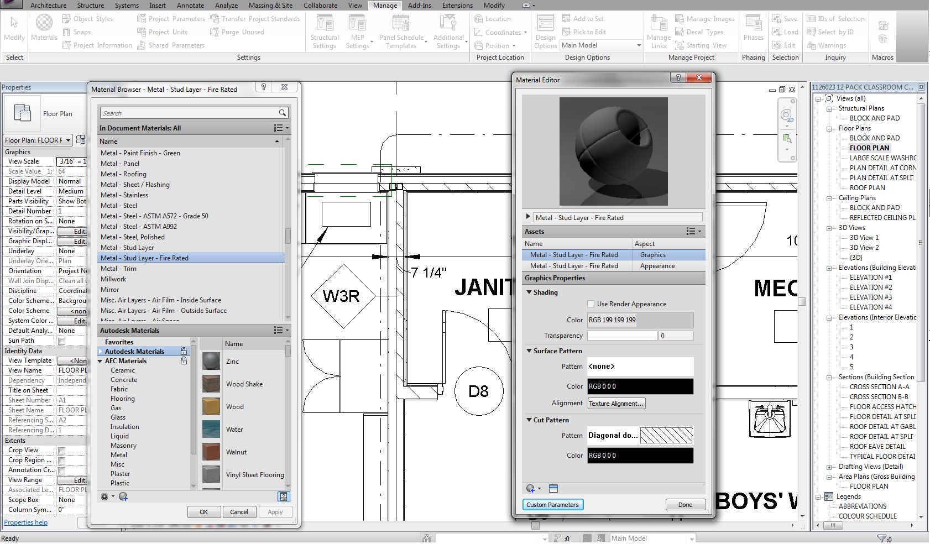Select the Masonry category under AEC Materials
Screen dimensions: 930x544
click(123, 446)
